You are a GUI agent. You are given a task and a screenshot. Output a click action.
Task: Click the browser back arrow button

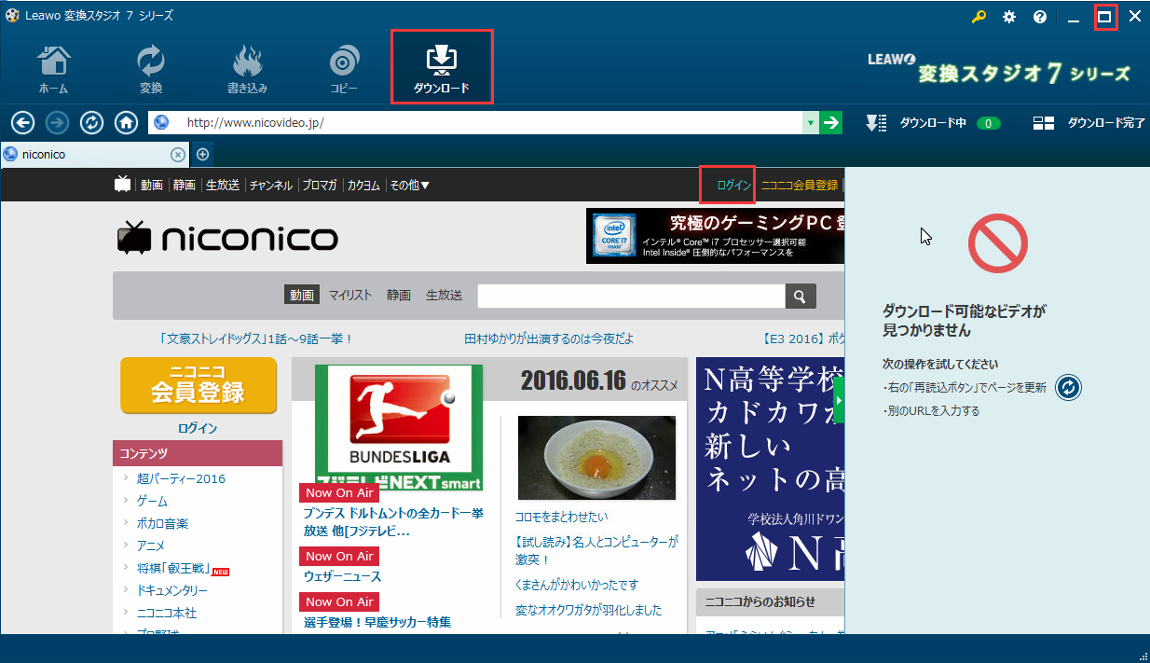click(x=22, y=122)
